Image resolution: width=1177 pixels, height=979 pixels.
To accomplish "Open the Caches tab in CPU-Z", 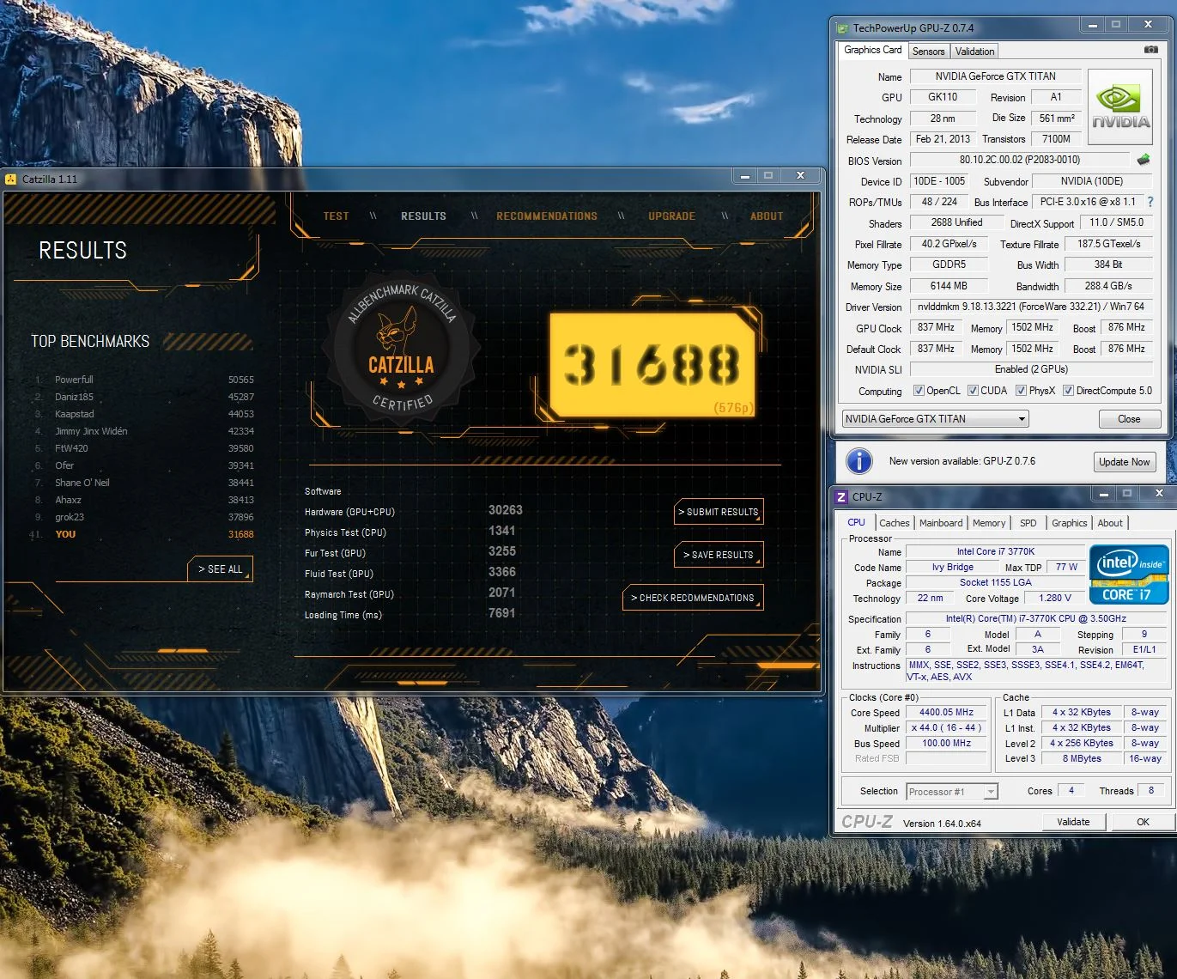I will 894,523.
